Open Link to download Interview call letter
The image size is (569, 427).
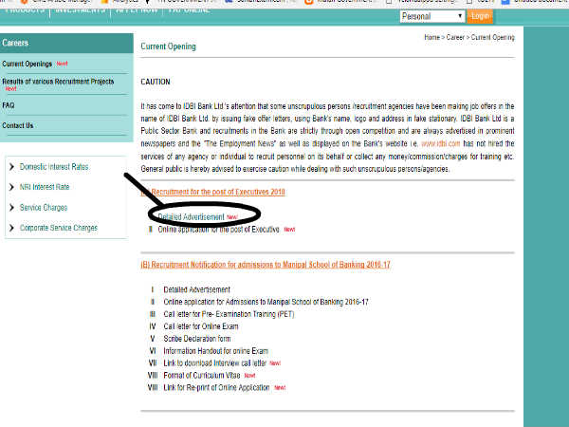tap(215, 363)
